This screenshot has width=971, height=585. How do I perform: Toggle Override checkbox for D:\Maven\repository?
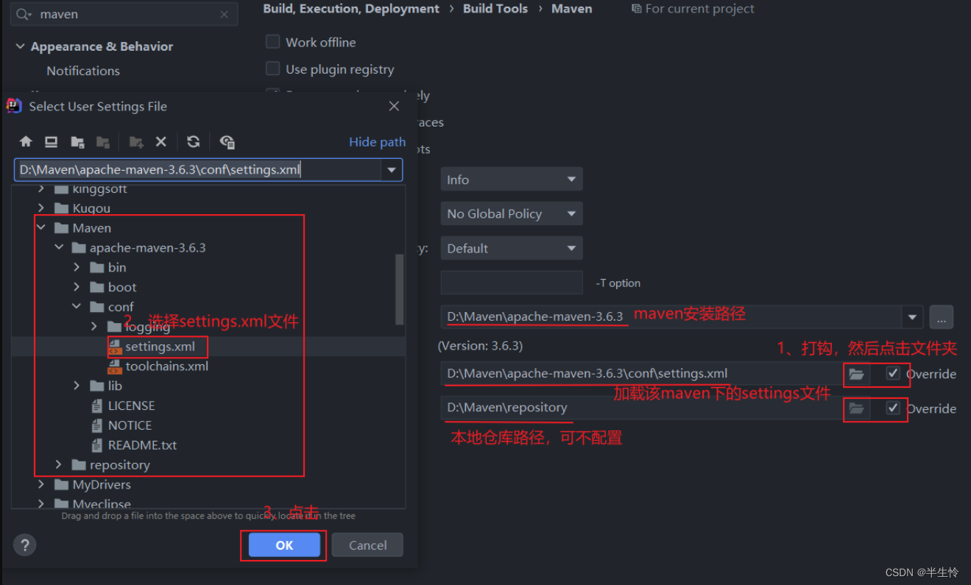893,408
